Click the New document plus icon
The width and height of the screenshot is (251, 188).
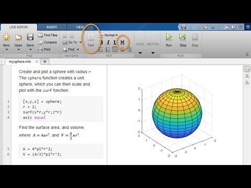6,37
